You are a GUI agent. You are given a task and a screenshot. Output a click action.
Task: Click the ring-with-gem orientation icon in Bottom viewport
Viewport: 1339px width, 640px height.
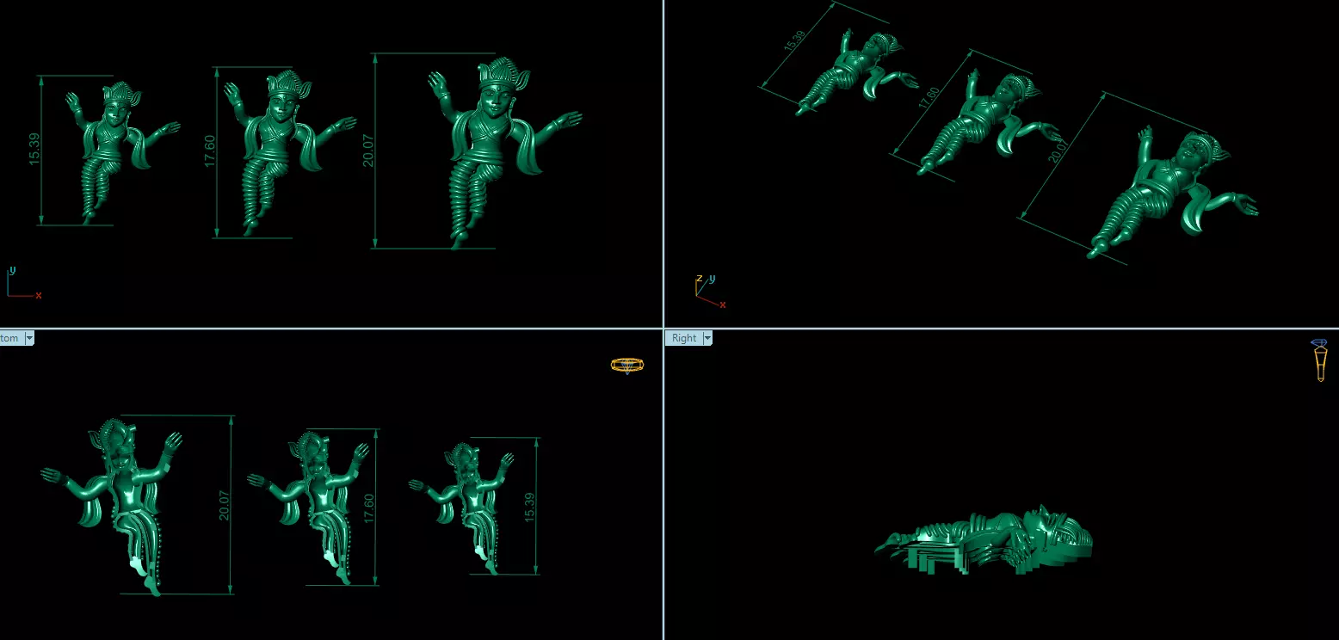pyautogui.click(x=627, y=365)
